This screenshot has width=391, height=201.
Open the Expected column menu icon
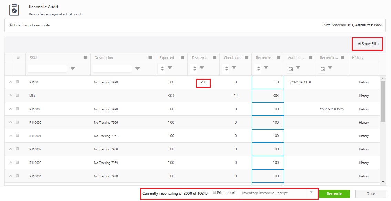(x=183, y=58)
